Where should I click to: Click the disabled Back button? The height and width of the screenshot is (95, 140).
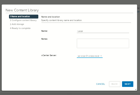coord(115,84)
